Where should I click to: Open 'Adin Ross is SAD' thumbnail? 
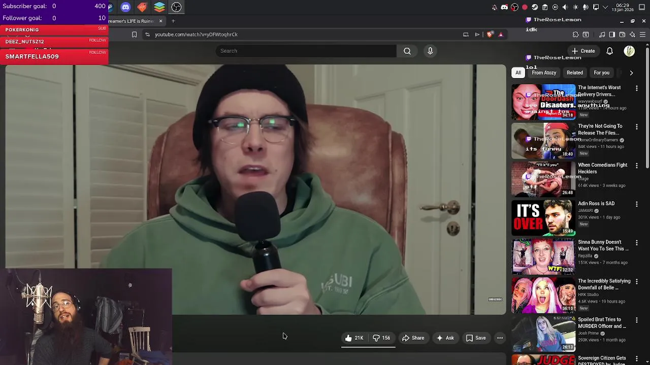543,218
